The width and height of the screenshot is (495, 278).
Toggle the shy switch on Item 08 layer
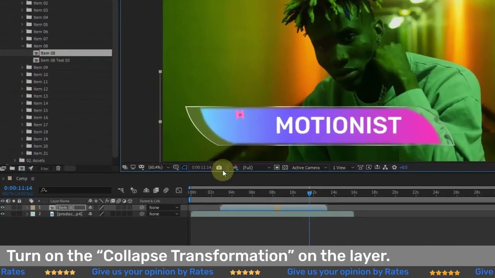click(x=90, y=208)
